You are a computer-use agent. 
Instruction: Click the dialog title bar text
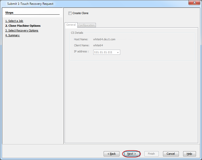30,4
